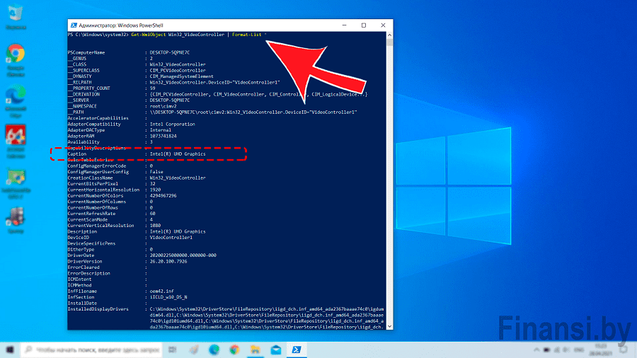The height and width of the screenshot is (358, 637).
Task: Open the PowerShell title bar system icon
Action: pyautogui.click(x=74, y=25)
